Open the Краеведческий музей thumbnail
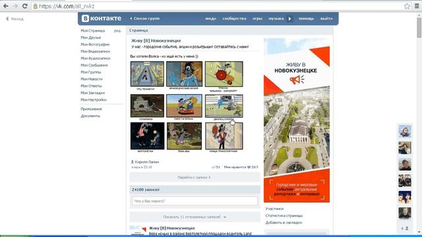This screenshot has height=237, width=422. point(185,74)
